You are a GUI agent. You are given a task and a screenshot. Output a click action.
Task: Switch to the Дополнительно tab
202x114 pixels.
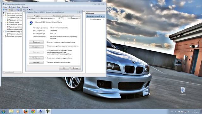pos(47,18)
